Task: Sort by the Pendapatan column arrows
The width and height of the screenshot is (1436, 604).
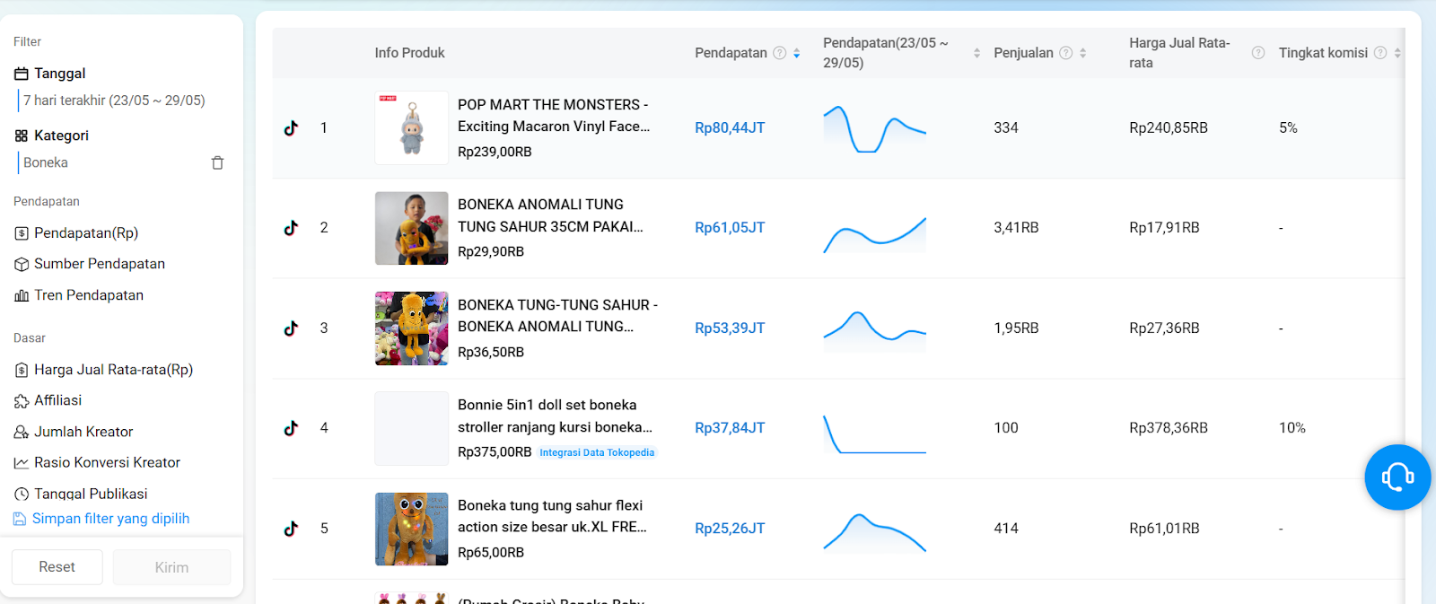Action: tap(796, 53)
